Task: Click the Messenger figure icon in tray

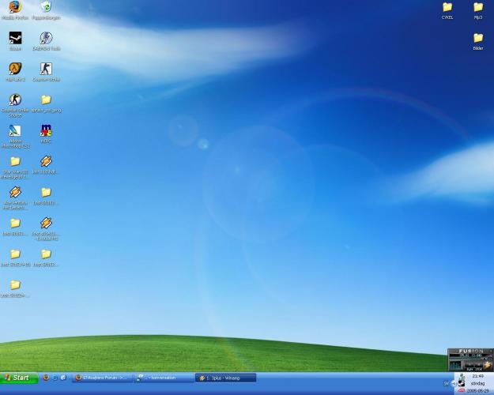Action: coord(462,377)
